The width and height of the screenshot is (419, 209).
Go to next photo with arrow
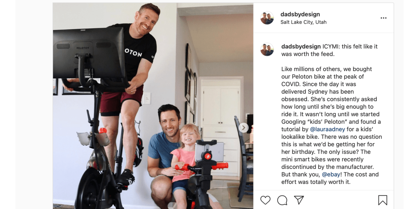tap(243, 128)
